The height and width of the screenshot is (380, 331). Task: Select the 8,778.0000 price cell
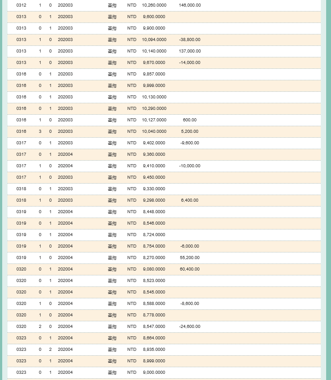(154, 315)
